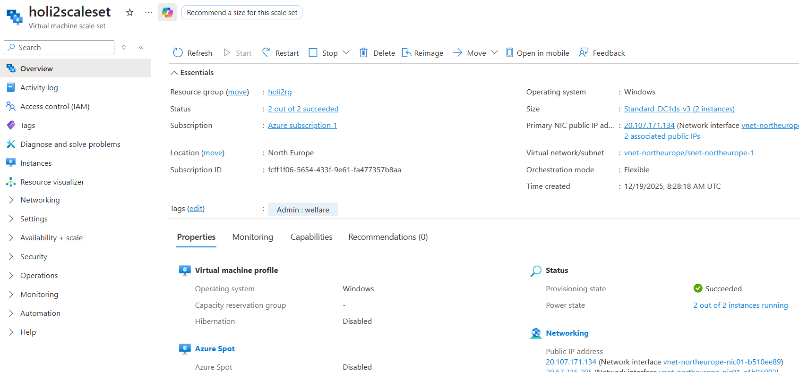799x372 pixels.
Task: Collapse the Essentials section
Action: click(174, 73)
